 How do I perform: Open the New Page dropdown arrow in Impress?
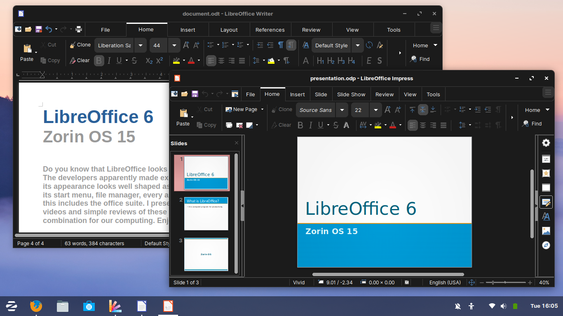click(x=262, y=109)
